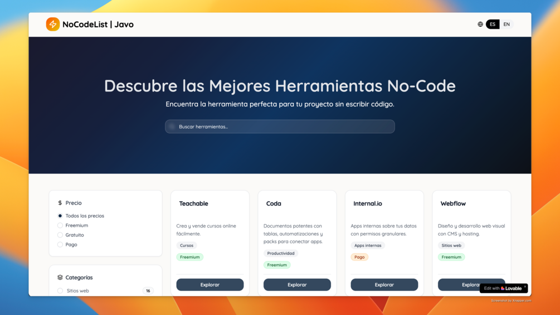Open the Webflow card title
Viewport: 560px width, 315px height.
point(453,203)
